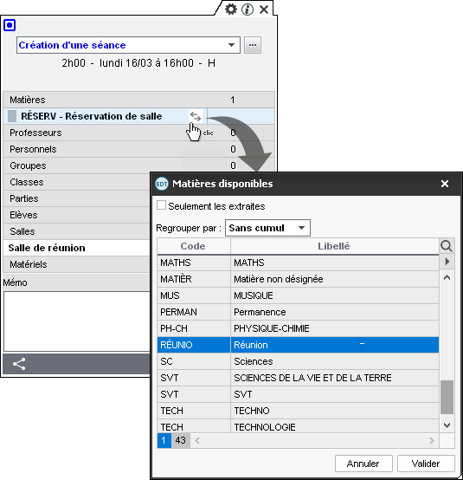Click the swap arrows icon on RÉSERV row
The image size is (463, 480).
click(x=196, y=116)
